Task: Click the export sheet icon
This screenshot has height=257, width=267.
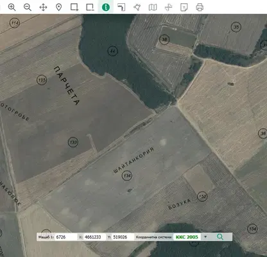Action: tap(184, 7)
